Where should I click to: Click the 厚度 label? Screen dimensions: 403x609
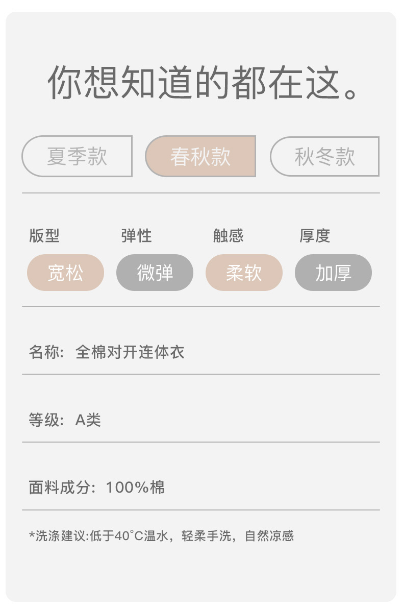click(315, 236)
